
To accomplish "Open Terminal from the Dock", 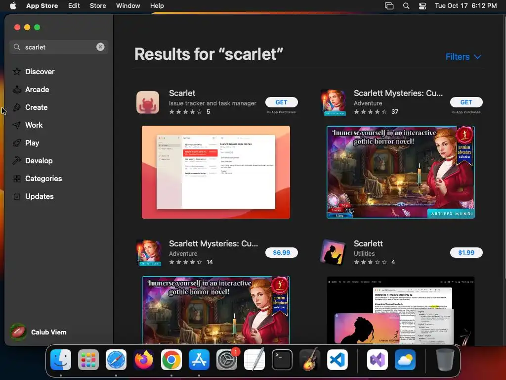I will click(282, 360).
